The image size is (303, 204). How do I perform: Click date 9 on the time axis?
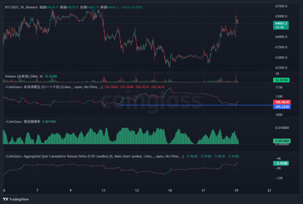click(x=70, y=190)
